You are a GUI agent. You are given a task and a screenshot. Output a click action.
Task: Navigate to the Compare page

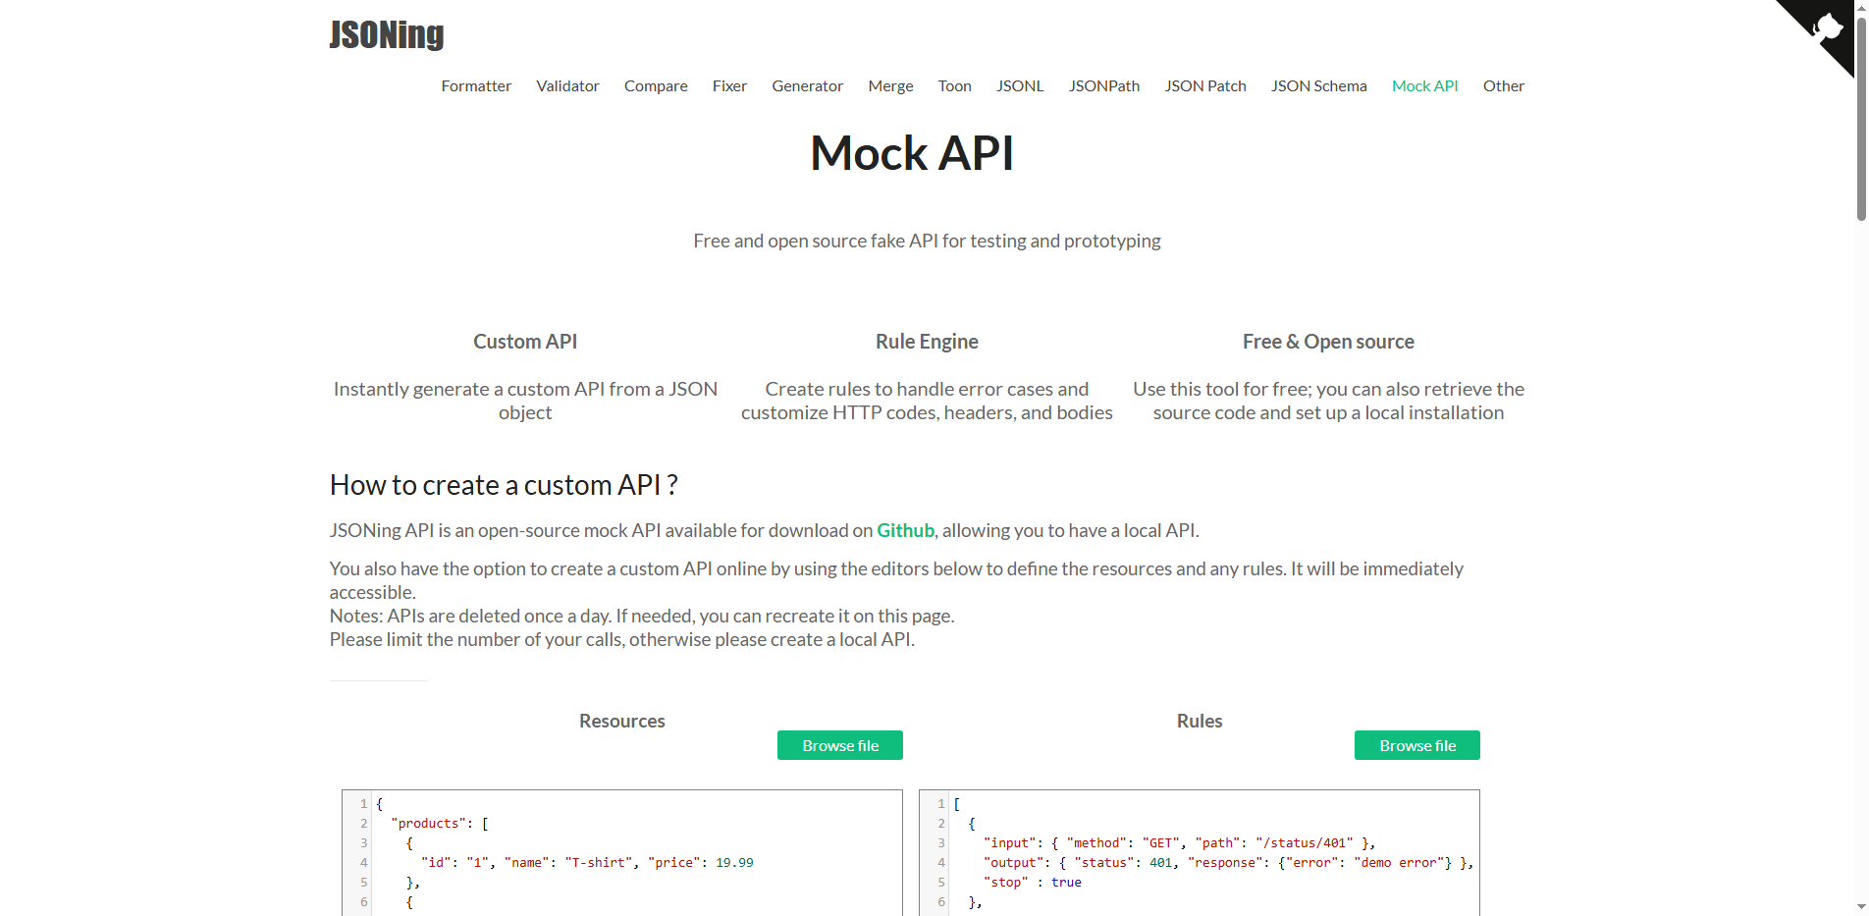pyautogui.click(x=655, y=86)
